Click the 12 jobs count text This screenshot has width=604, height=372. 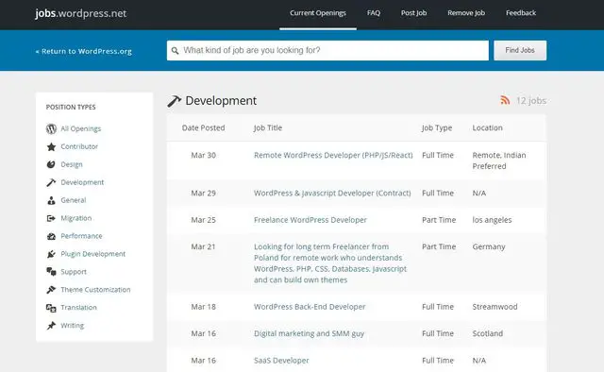531,101
